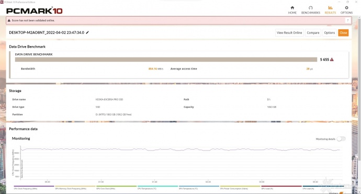
Task: Click the CPU Power Consumption legend swatch
Action: 240,186
